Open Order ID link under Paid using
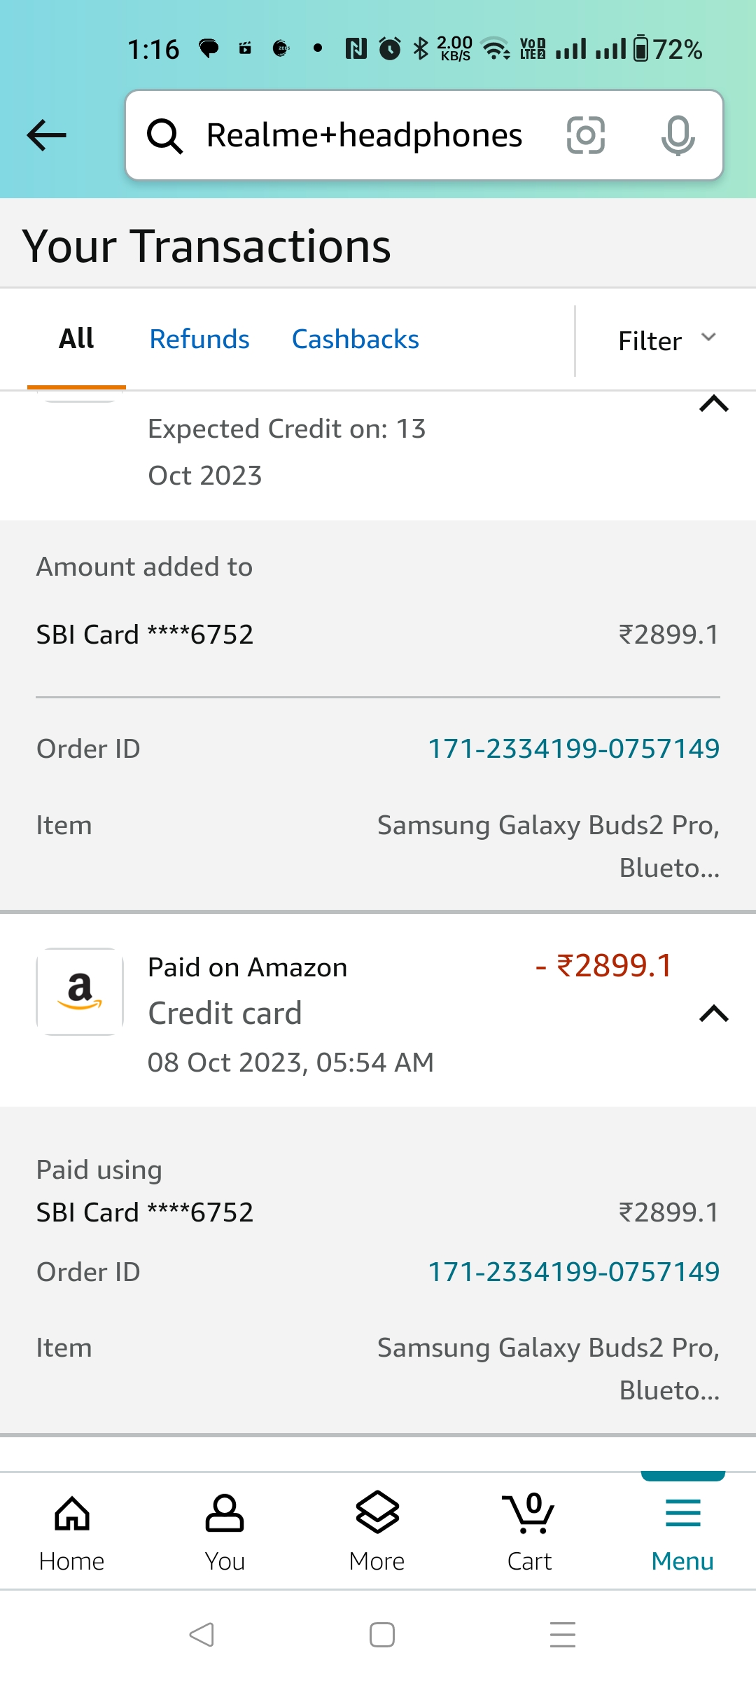 coord(573,1272)
